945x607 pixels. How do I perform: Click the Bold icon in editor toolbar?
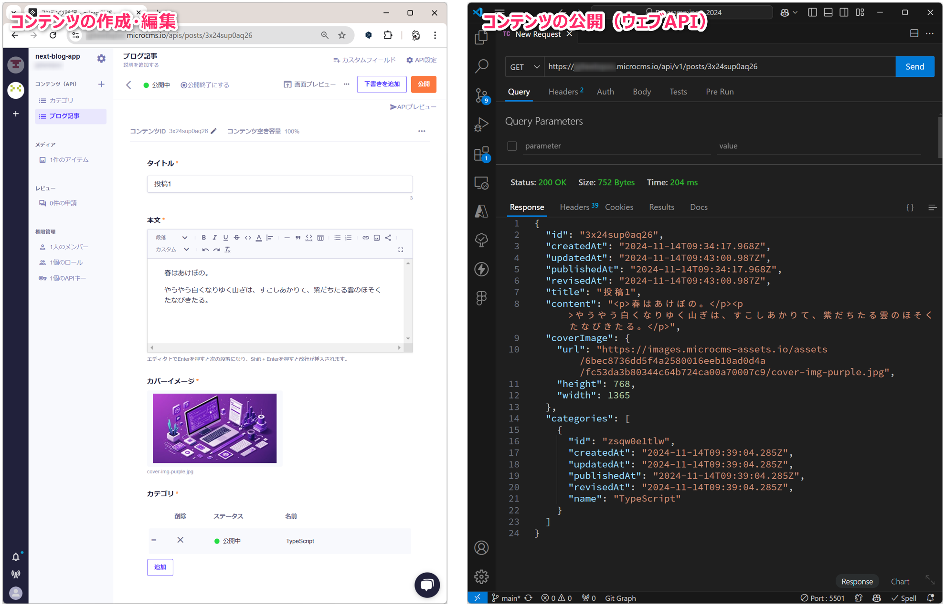(x=203, y=238)
